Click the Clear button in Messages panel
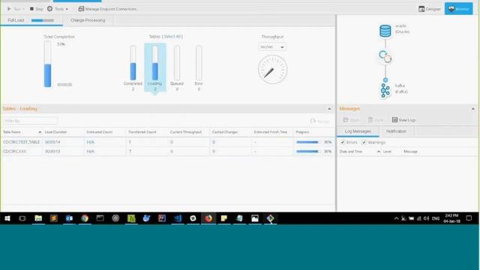Viewport: 480px width, 270px height. pyautogui.click(x=376, y=120)
